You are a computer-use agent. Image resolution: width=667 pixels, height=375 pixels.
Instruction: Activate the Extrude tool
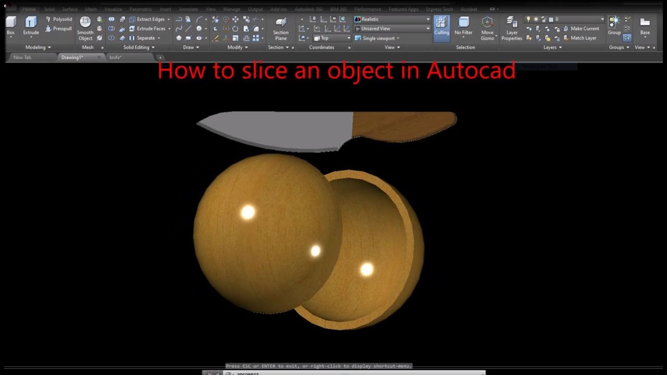coord(31,26)
